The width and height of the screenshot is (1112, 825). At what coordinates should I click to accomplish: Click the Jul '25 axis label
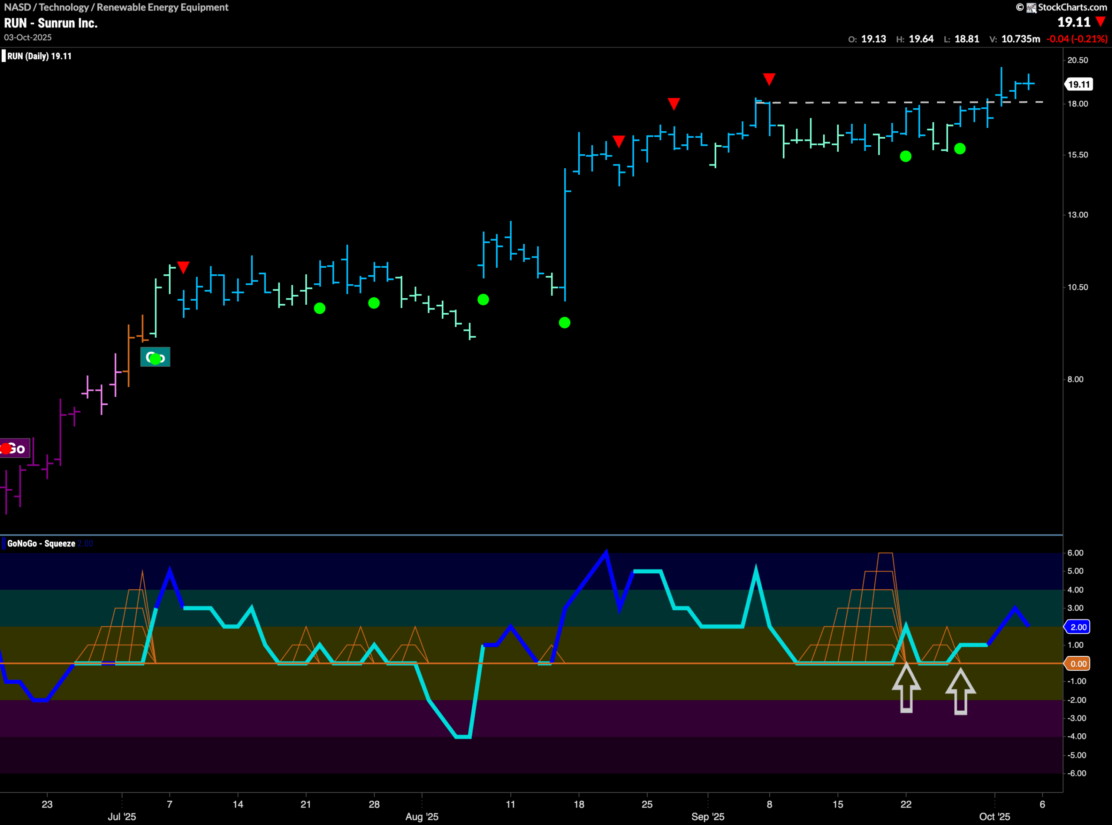(122, 816)
